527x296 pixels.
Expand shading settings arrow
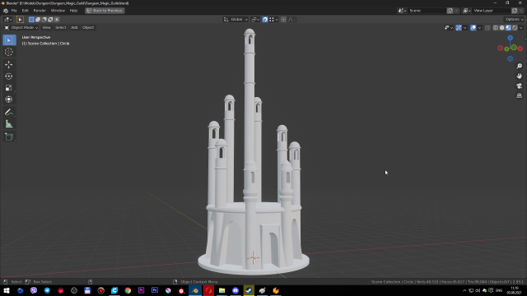pos(521,28)
